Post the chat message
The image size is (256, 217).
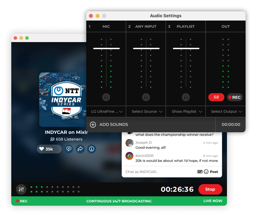(x=214, y=172)
